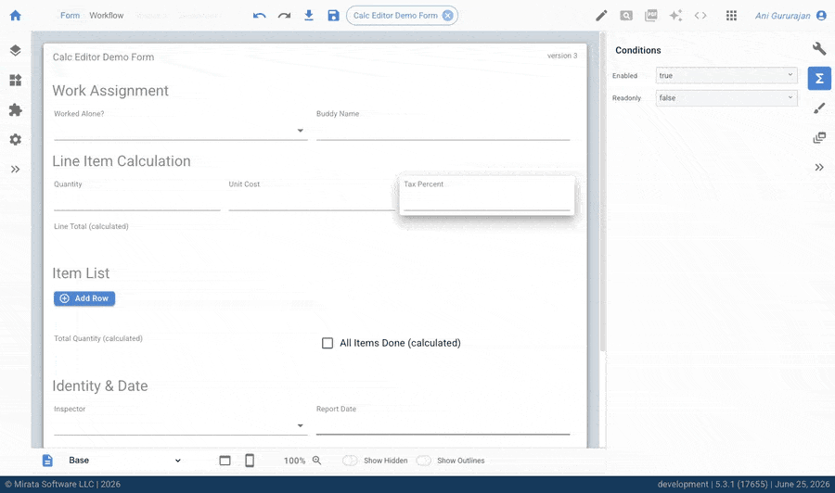Click the Unit Cost input field
Image resolution: width=835 pixels, height=493 pixels.
click(x=312, y=201)
